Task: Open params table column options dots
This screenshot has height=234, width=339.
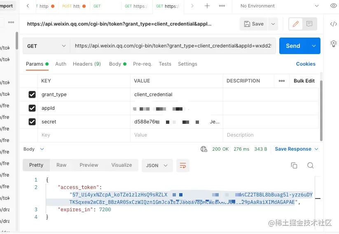Action: coord(281,81)
